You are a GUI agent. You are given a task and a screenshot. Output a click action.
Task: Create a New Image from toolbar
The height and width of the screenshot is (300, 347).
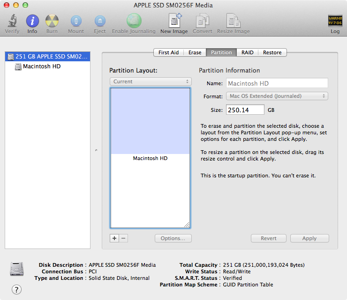pos(174,20)
